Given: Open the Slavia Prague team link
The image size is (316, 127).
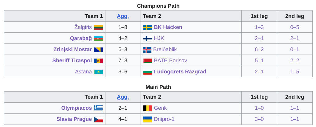Looking at the screenshot, I should click(74, 119).
